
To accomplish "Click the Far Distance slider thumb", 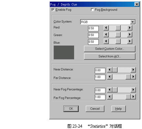I will [x=128, y=77].
